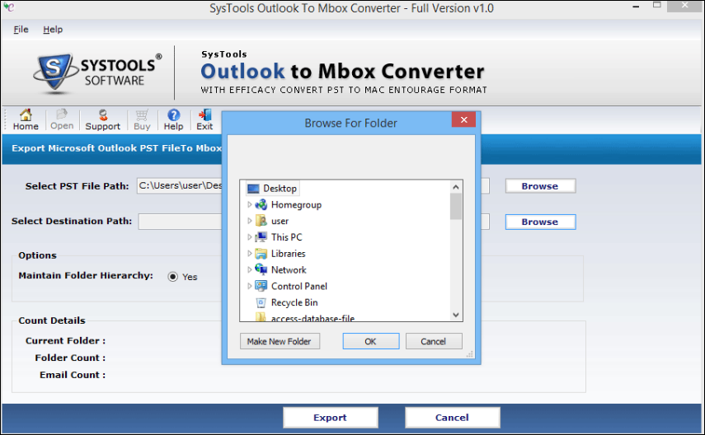Select the Recycle Bin label in tree
Viewport: 705px width, 435px height.
pyautogui.click(x=294, y=302)
